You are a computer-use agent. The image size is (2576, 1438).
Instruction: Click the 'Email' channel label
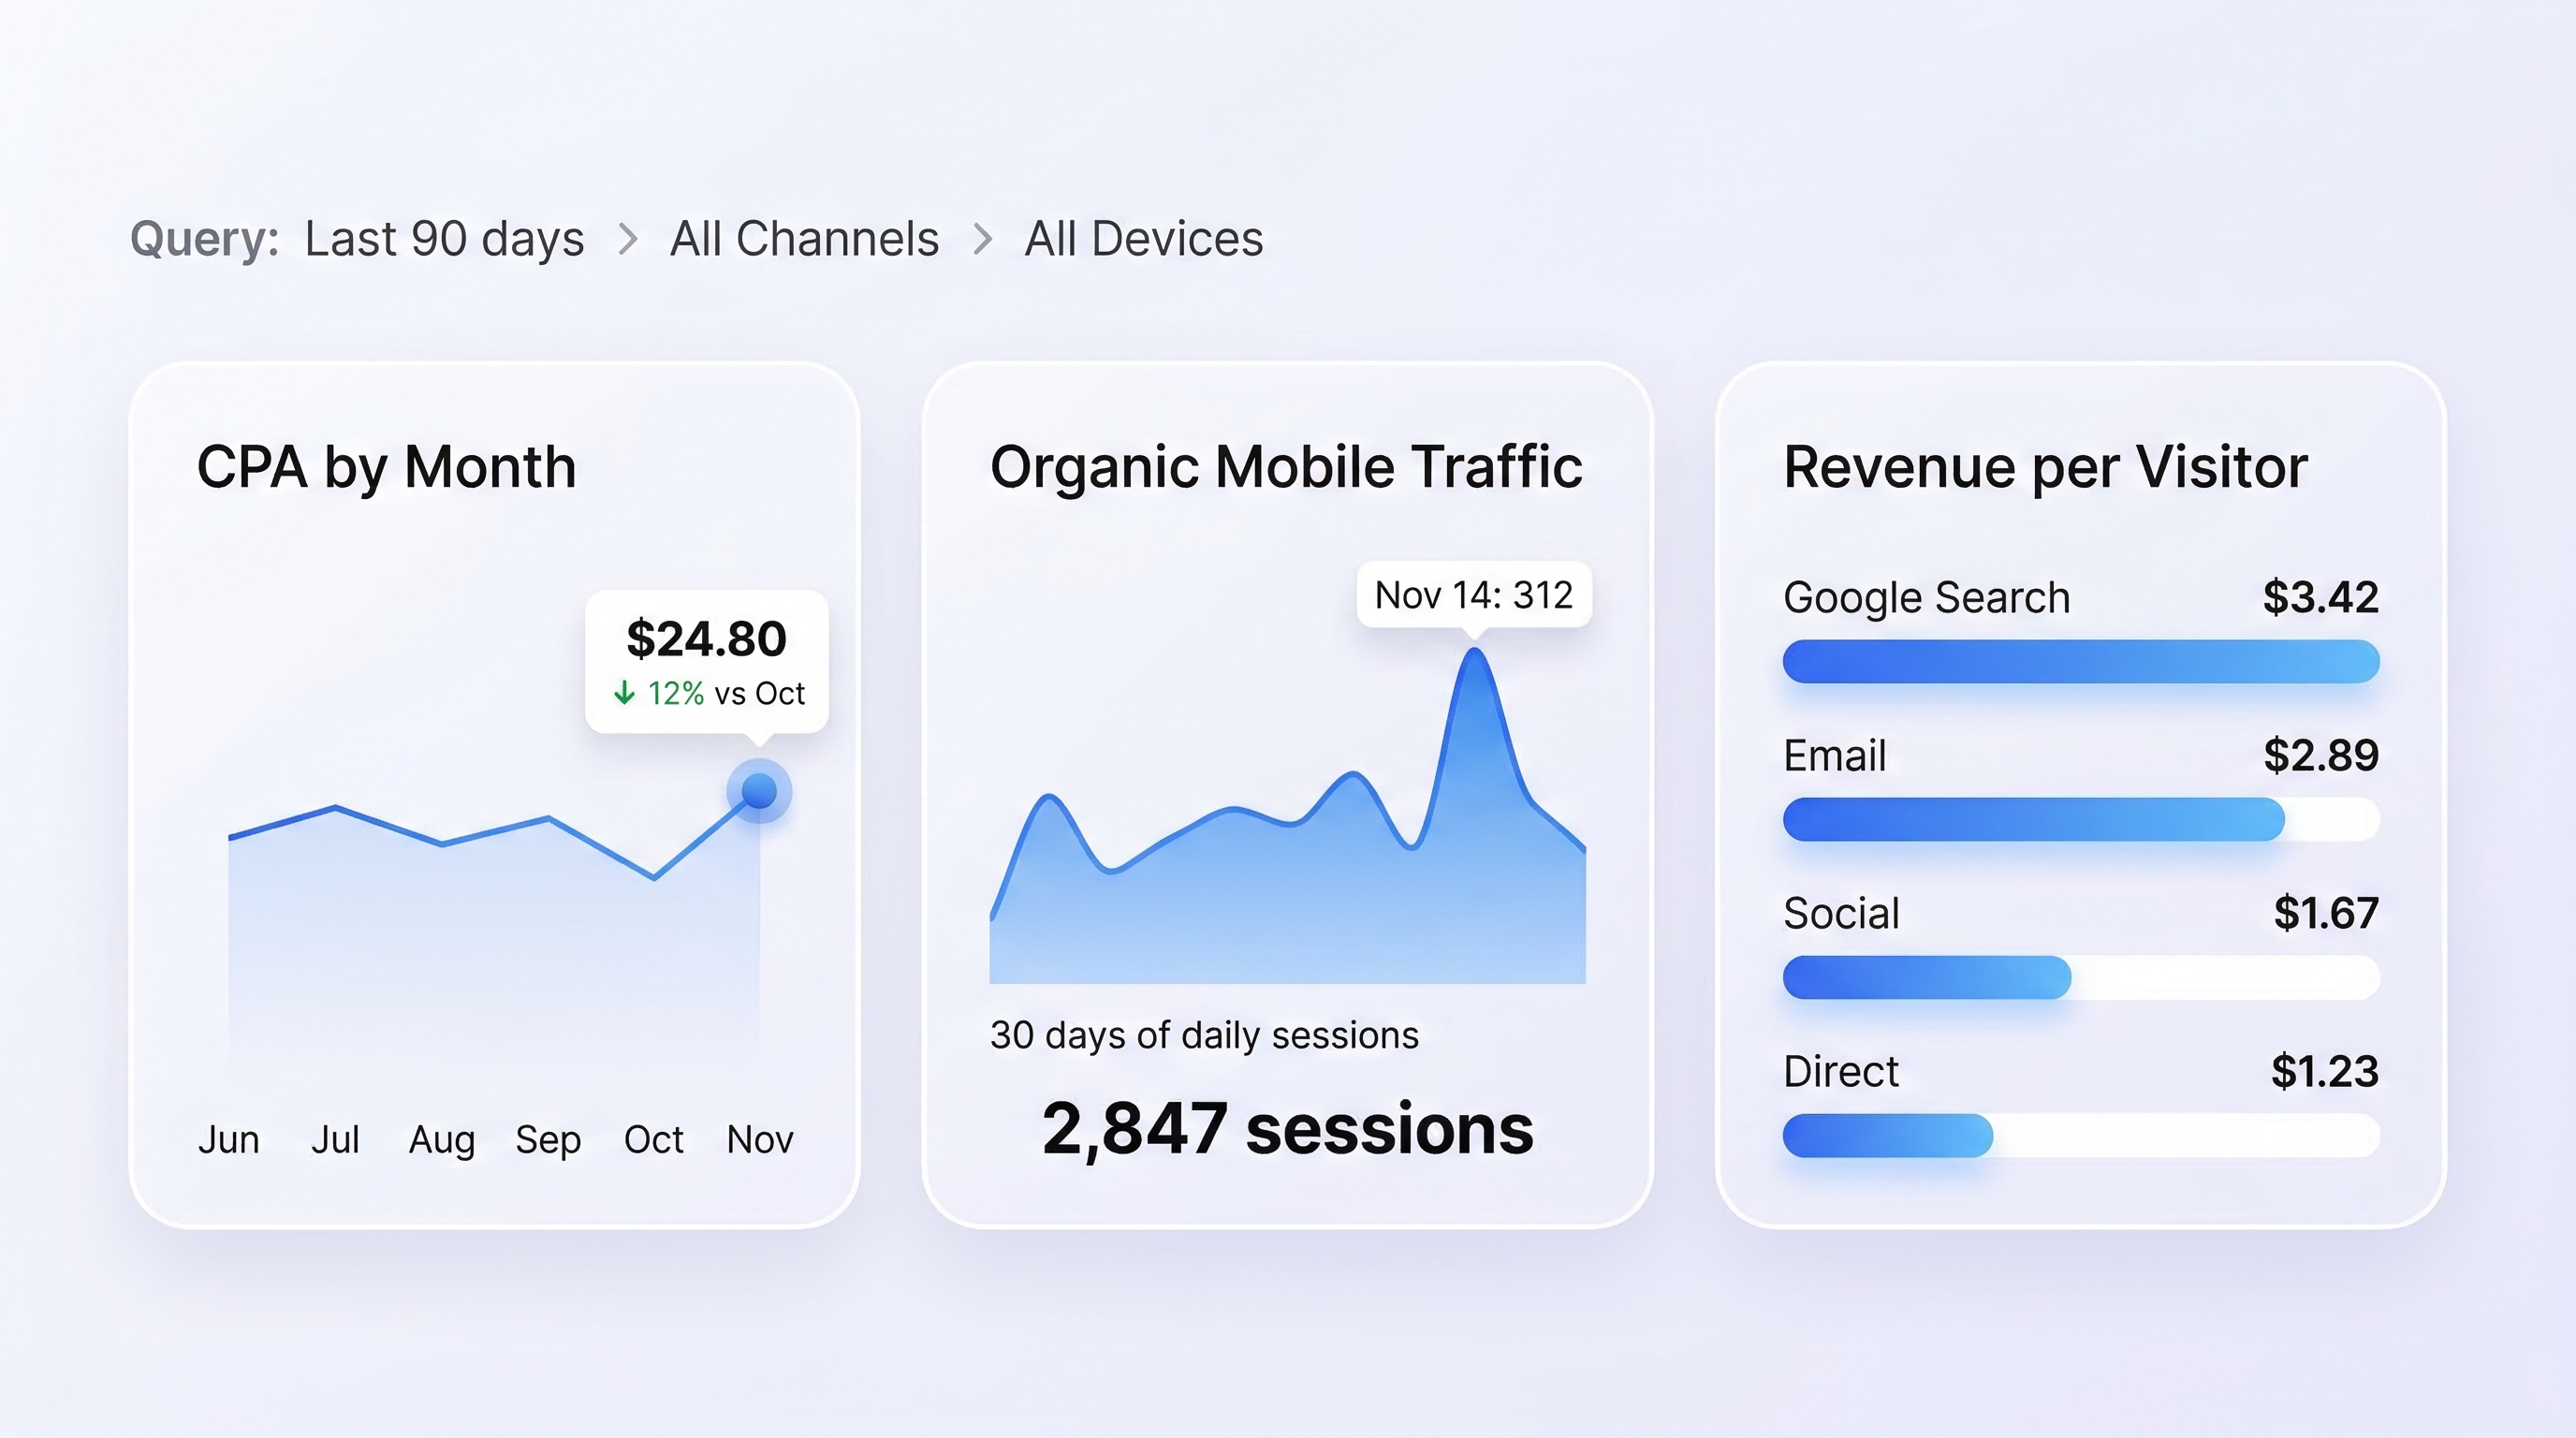coord(1835,755)
